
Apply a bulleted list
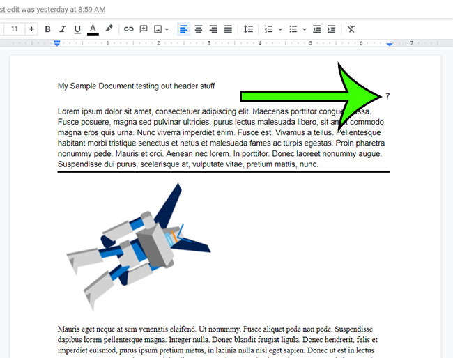(293, 29)
